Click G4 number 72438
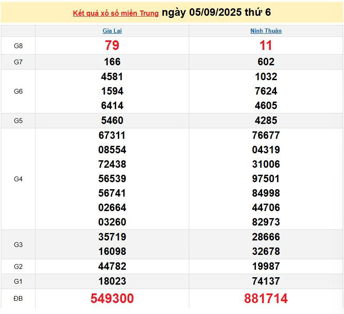The width and height of the screenshot is (344, 314). click(112, 164)
